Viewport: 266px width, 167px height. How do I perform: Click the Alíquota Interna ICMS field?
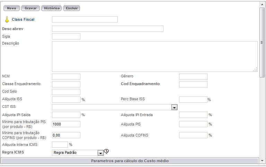(60, 145)
